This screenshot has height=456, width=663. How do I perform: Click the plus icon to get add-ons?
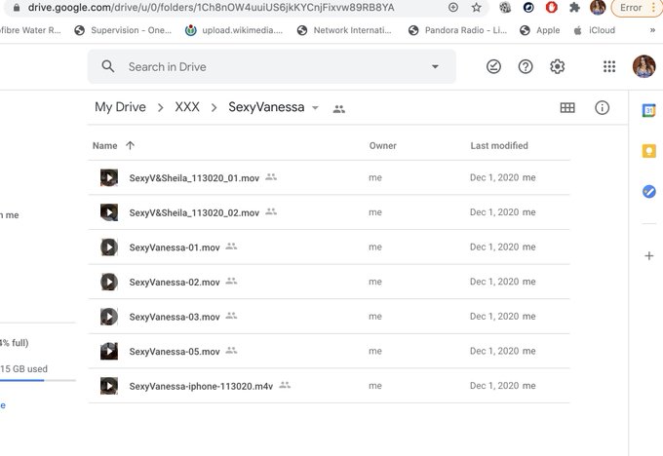coord(648,255)
